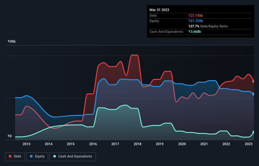259x166 pixels.
Task: Click teal dot in Cash legend
Action: (55, 156)
